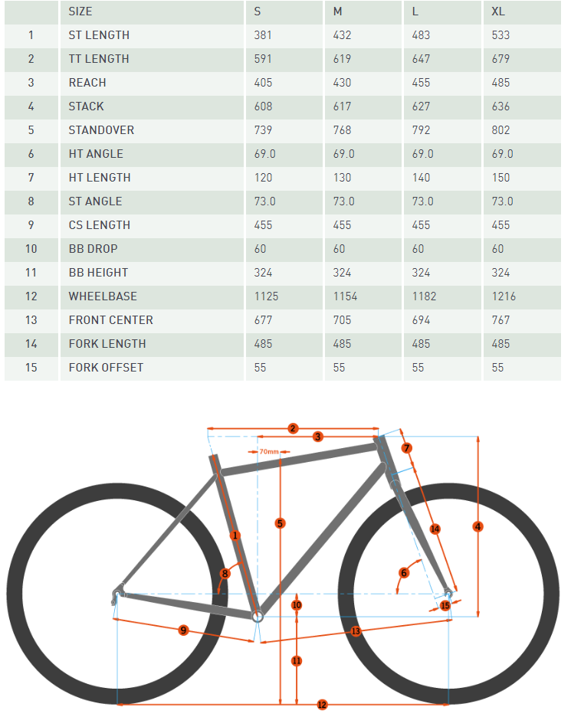Click the SIZE column header
The width and height of the screenshot is (571, 717).
[80, 11]
